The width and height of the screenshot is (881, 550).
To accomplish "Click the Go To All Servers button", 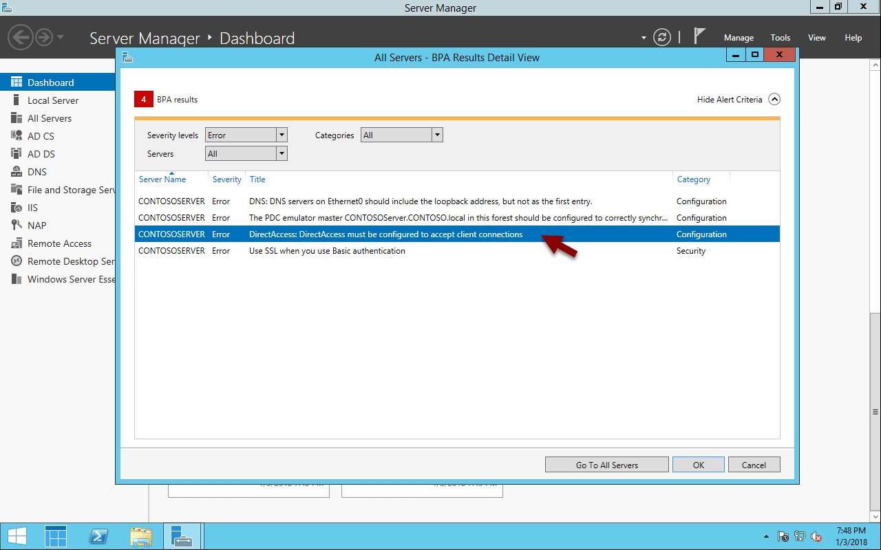I will tap(607, 465).
